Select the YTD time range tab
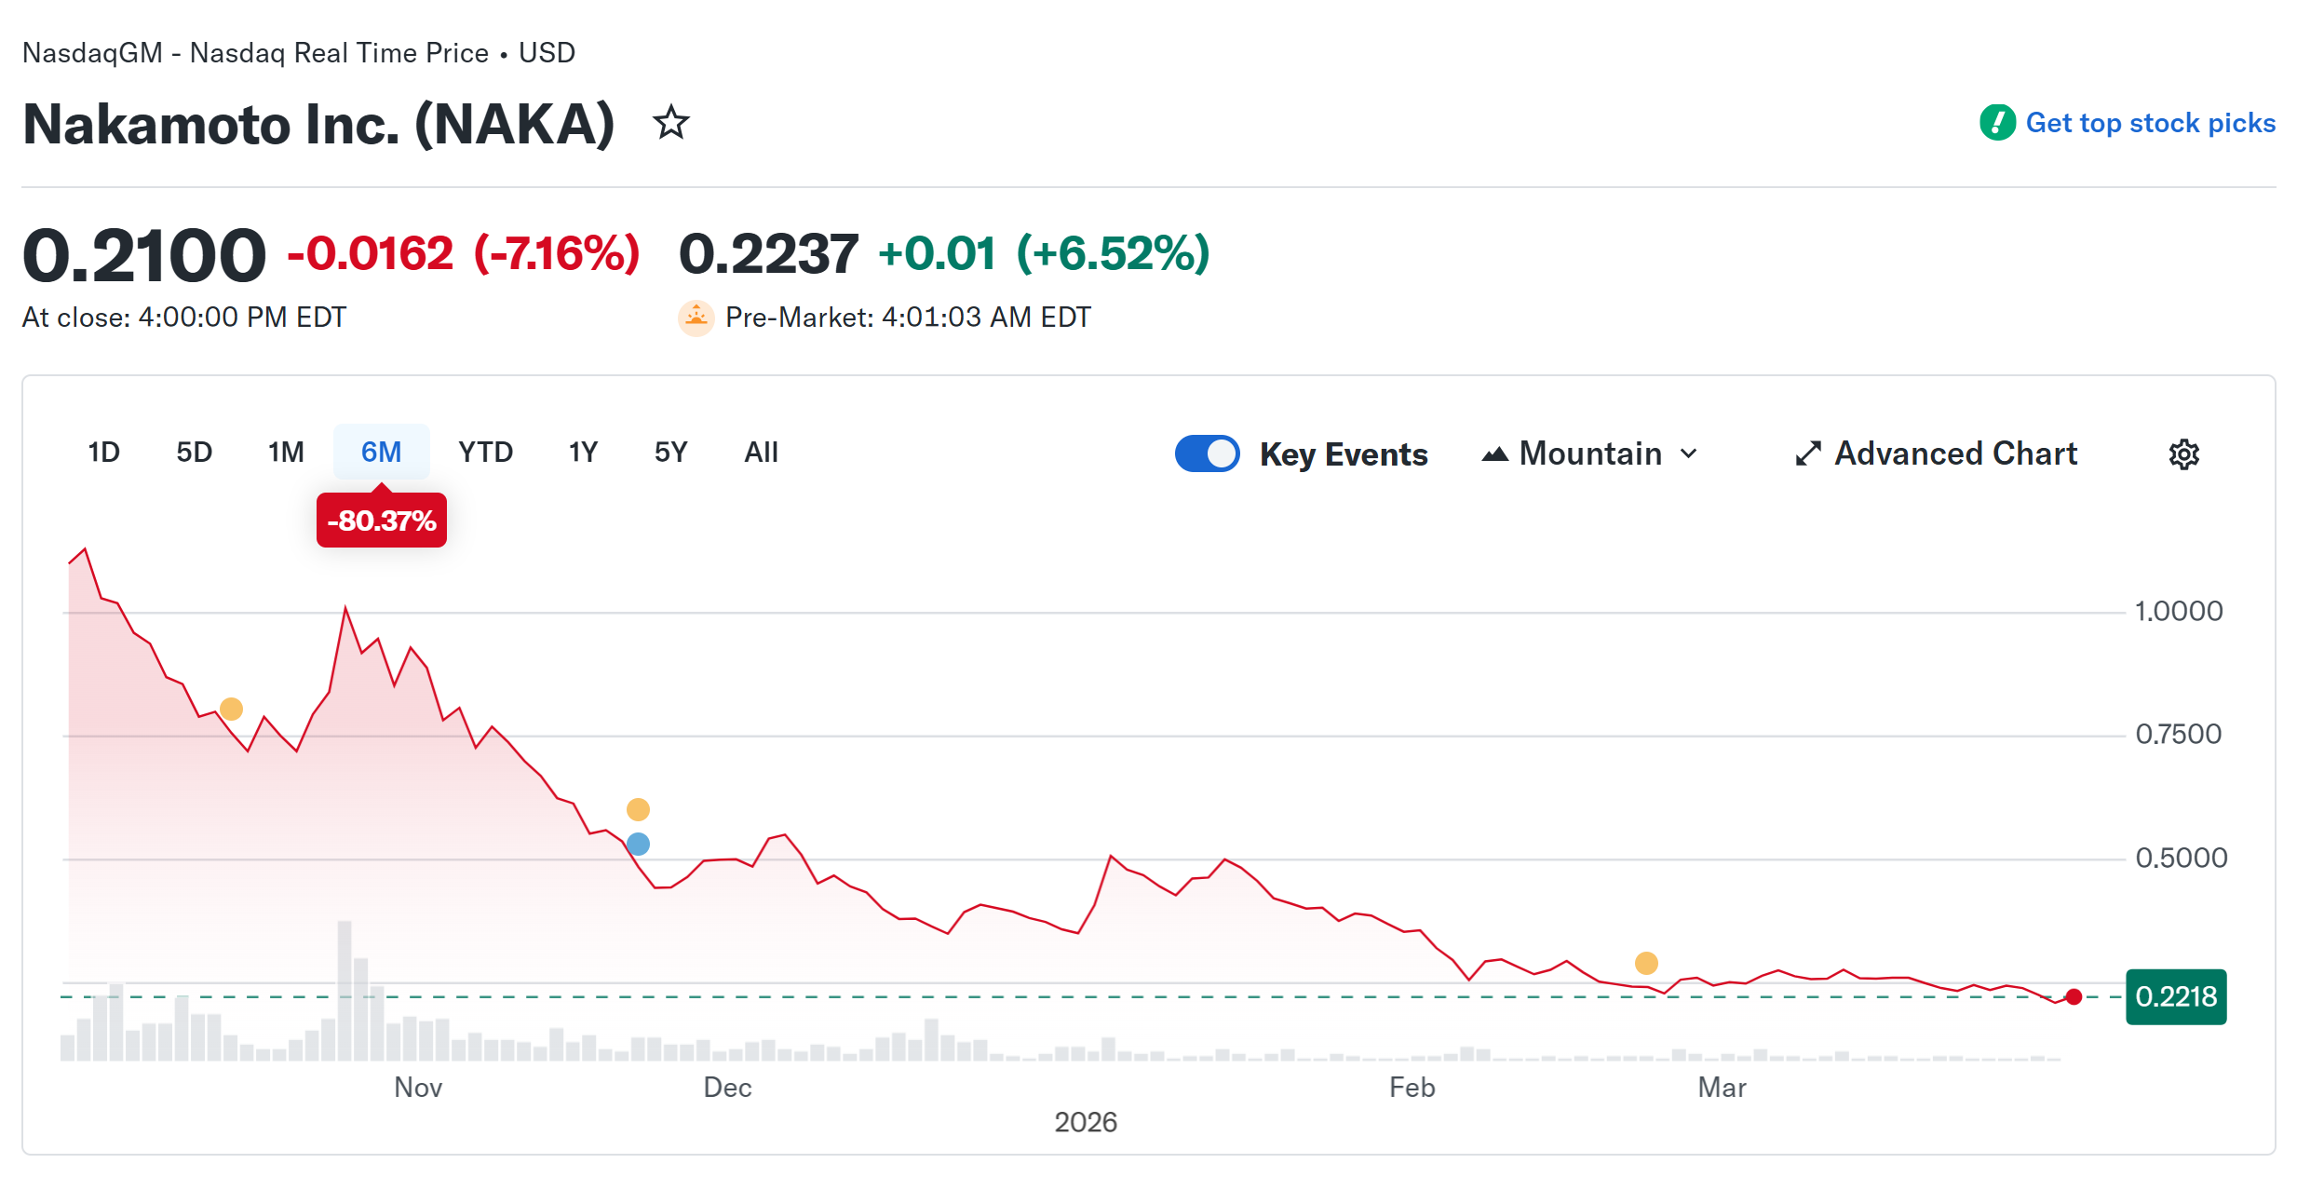The width and height of the screenshot is (2297, 1177). coord(485,452)
